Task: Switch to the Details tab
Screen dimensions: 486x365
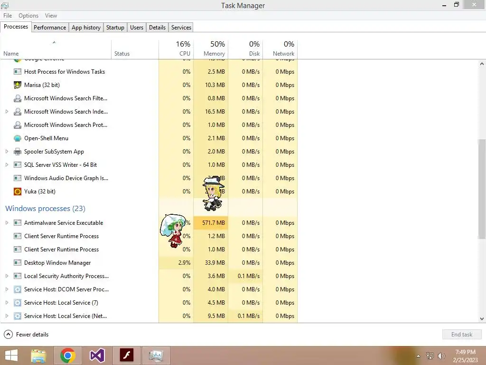Action: pyautogui.click(x=158, y=27)
